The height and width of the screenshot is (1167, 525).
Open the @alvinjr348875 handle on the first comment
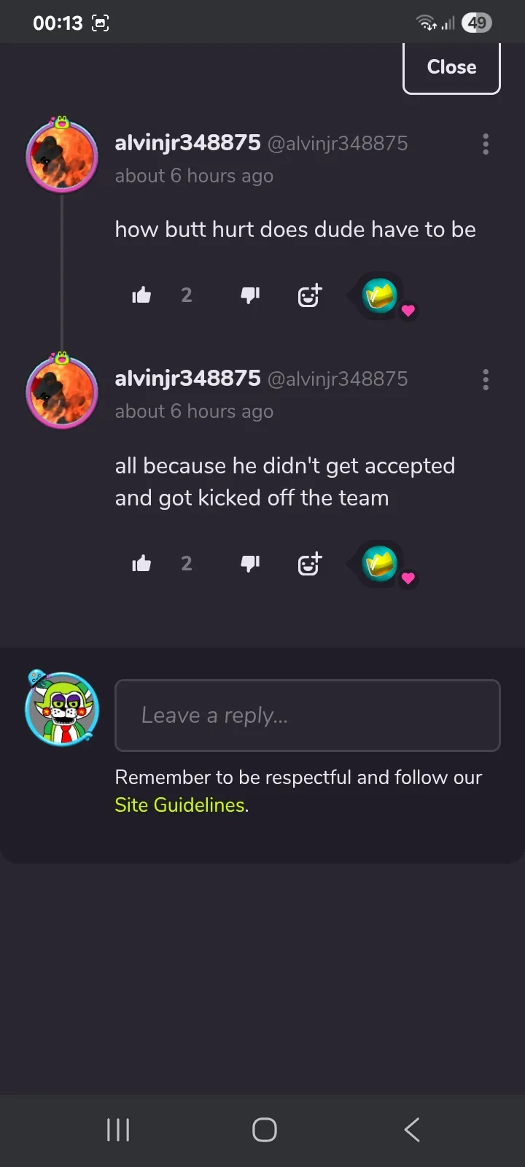coord(338,144)
